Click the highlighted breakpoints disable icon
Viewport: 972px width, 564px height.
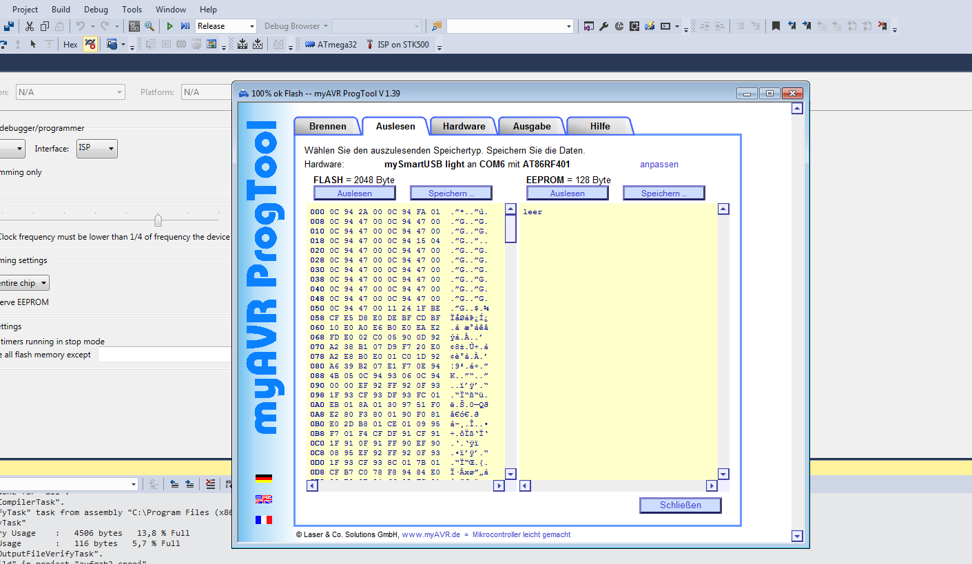tap(90, 44)
